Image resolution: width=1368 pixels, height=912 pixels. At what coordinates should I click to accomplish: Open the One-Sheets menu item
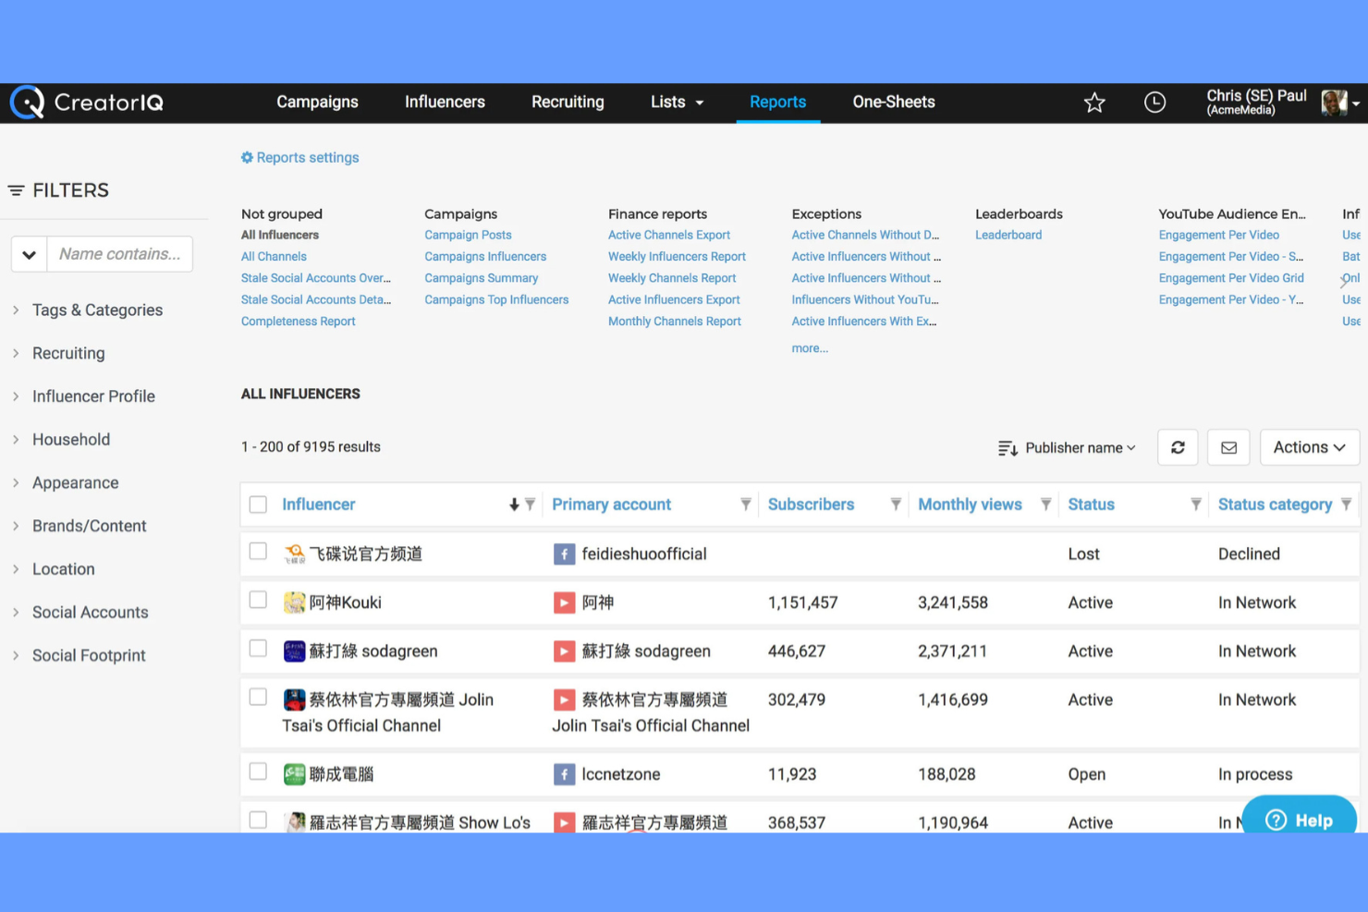point(893,103)
